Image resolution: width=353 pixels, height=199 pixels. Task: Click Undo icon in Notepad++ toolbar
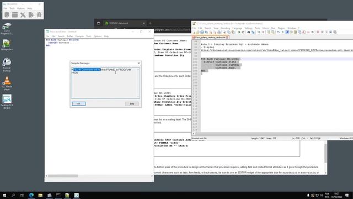coord(239,32)
